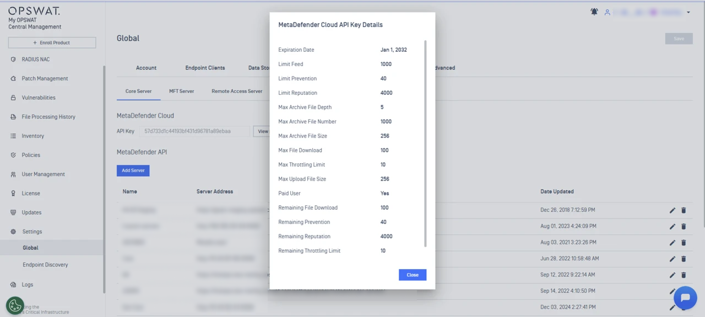Delete the server updated Jun 28, 2022
Image resolution: width=705 pixels, height=317 pixels.
[x=684, y=259]
